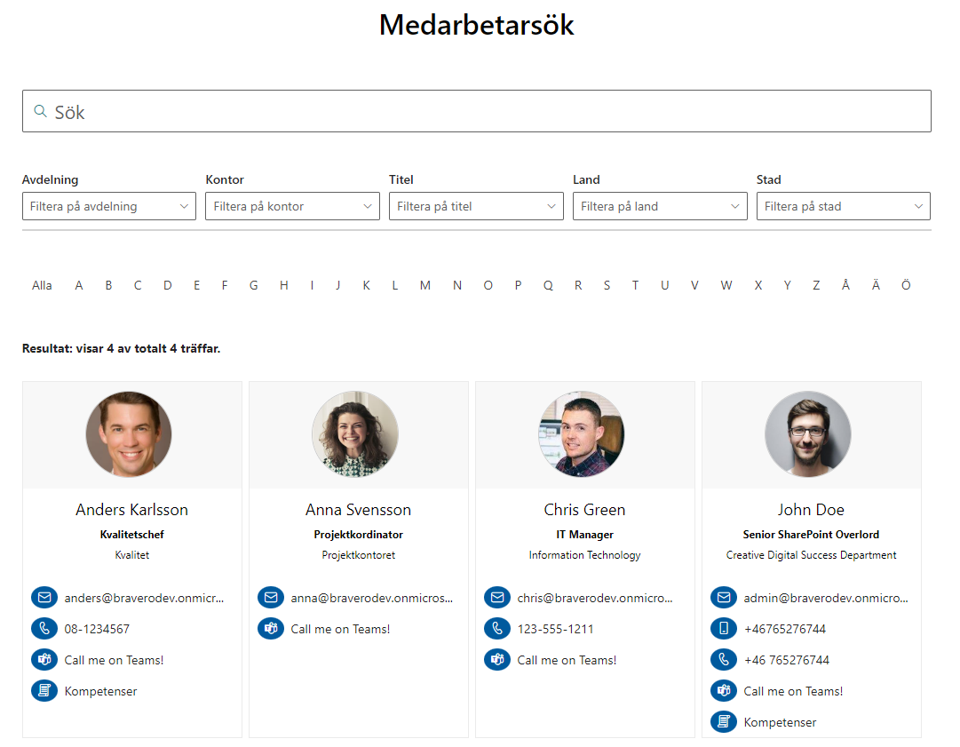
Task: Click Kompetenser icon on Anders Karlsson's card
Action: [44, 691]
